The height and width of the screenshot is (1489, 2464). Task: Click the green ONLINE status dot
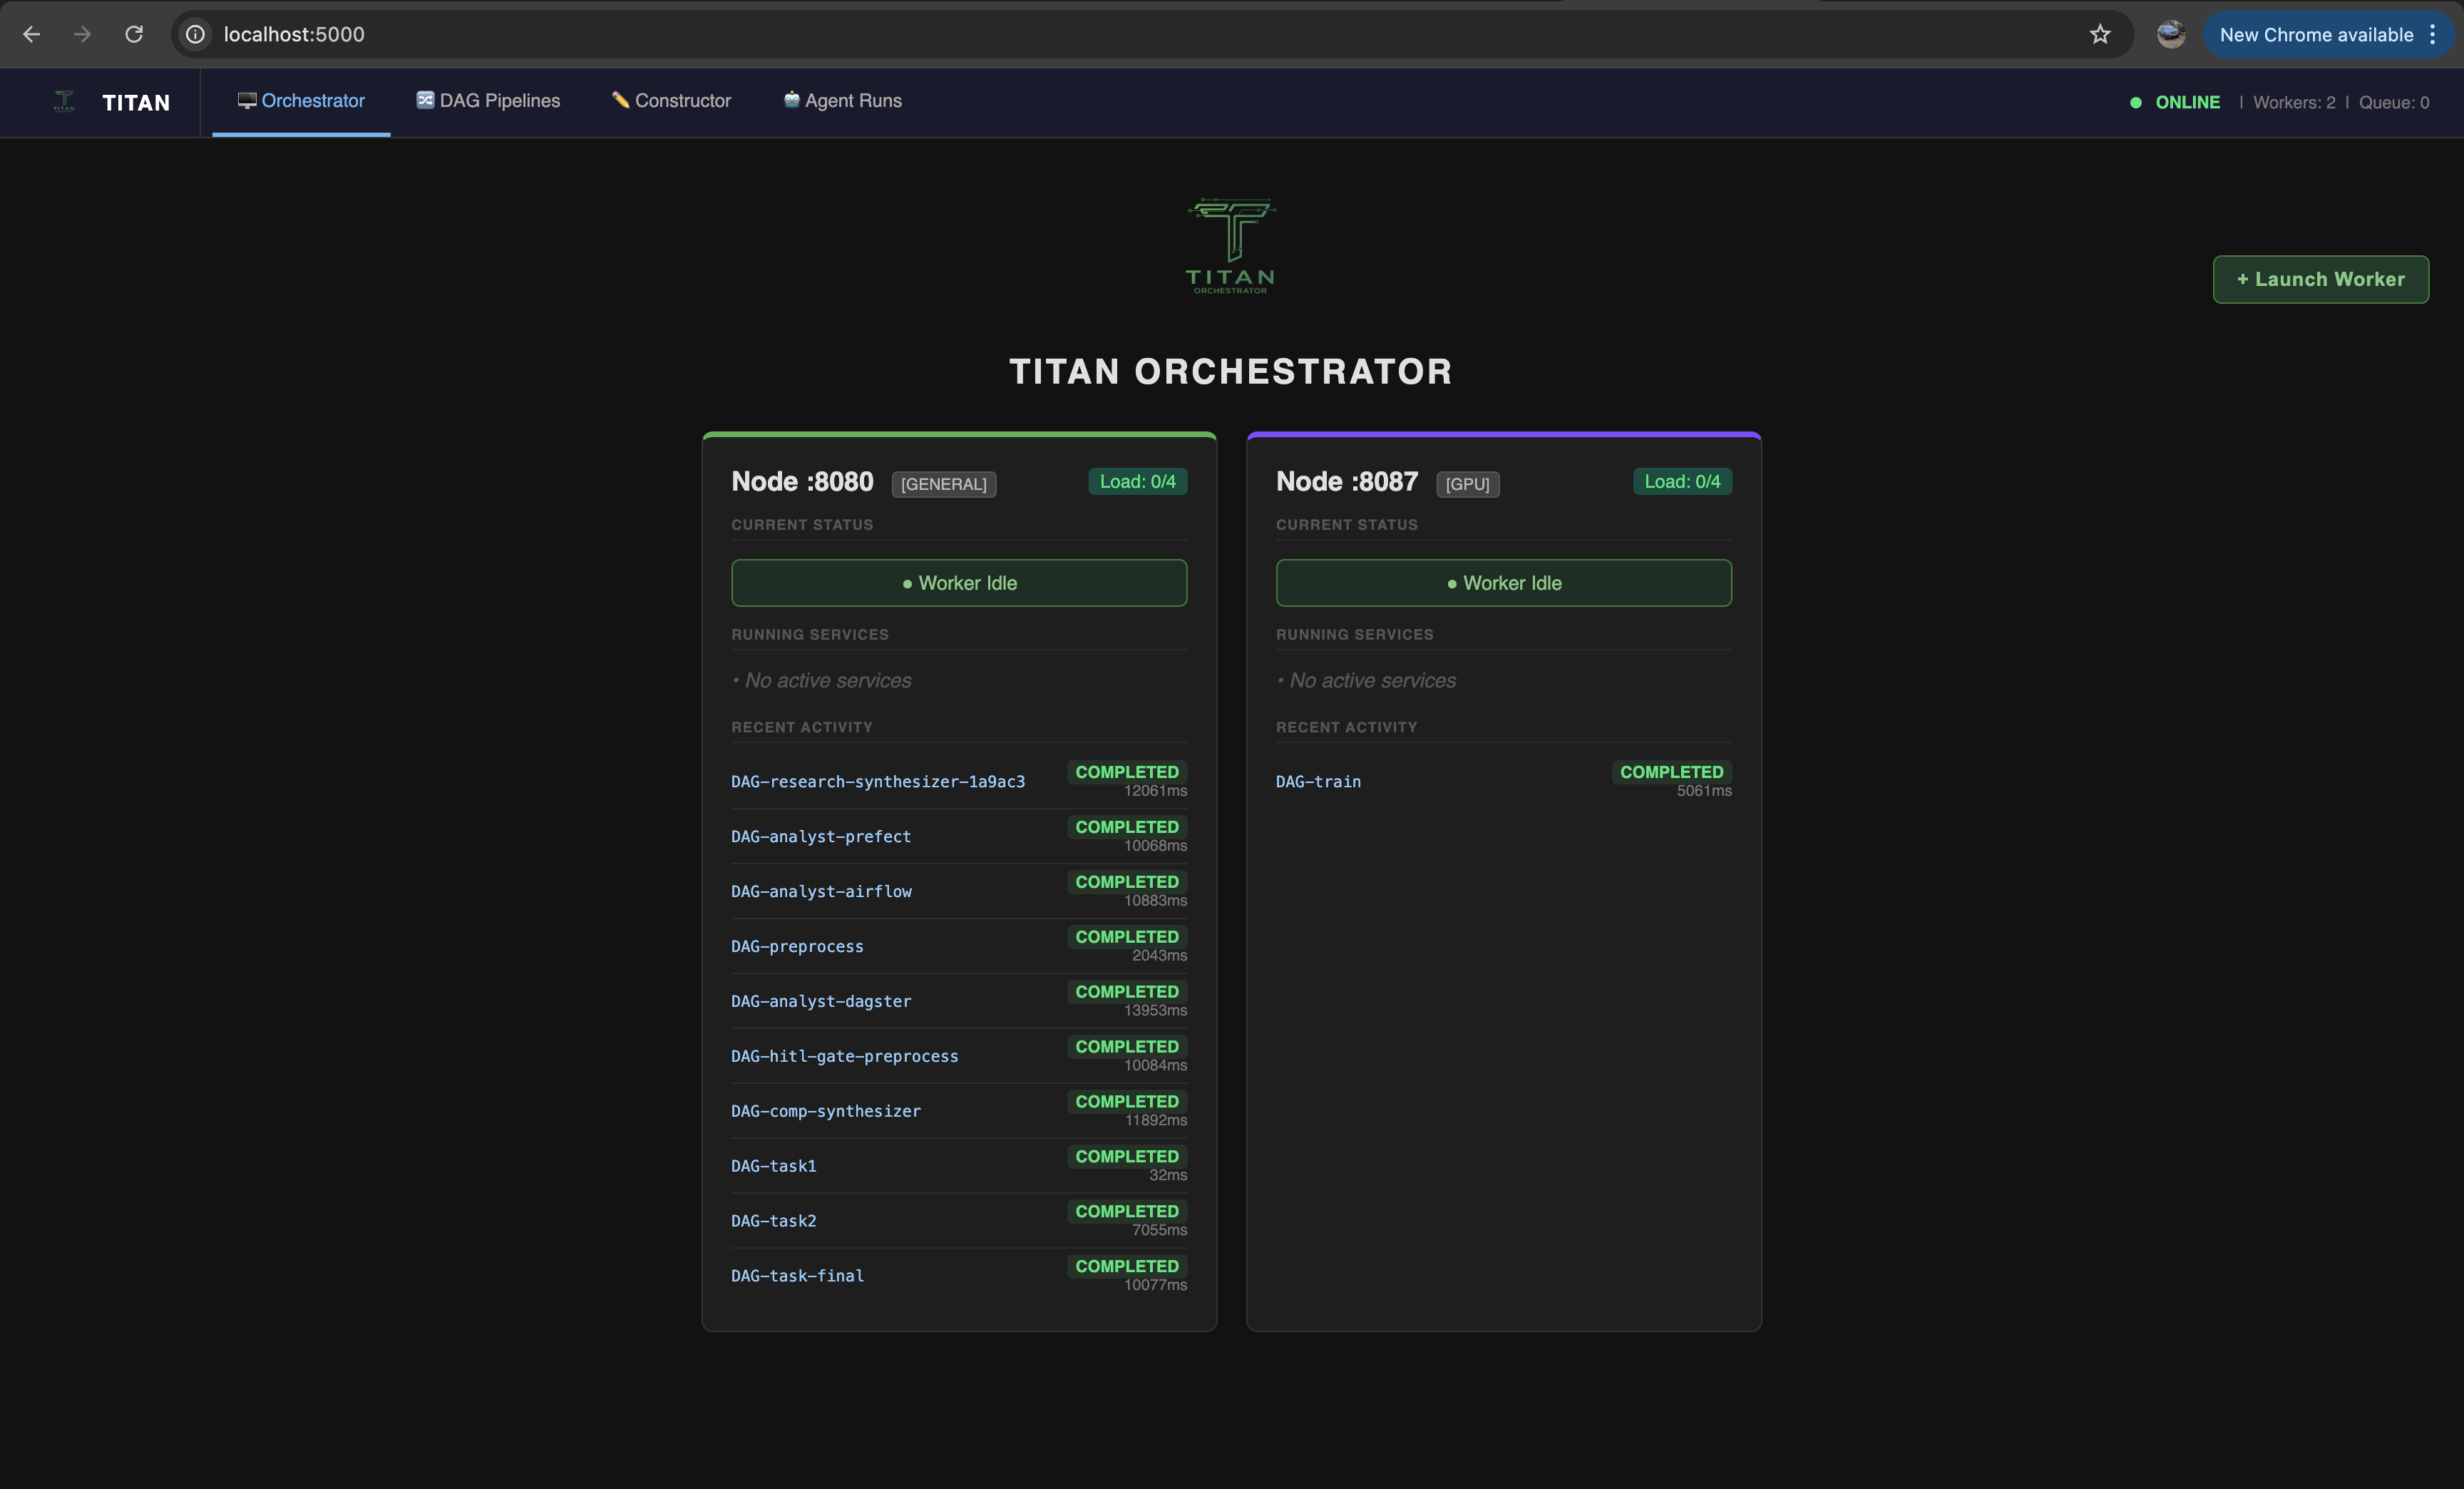coord(2136,102)
